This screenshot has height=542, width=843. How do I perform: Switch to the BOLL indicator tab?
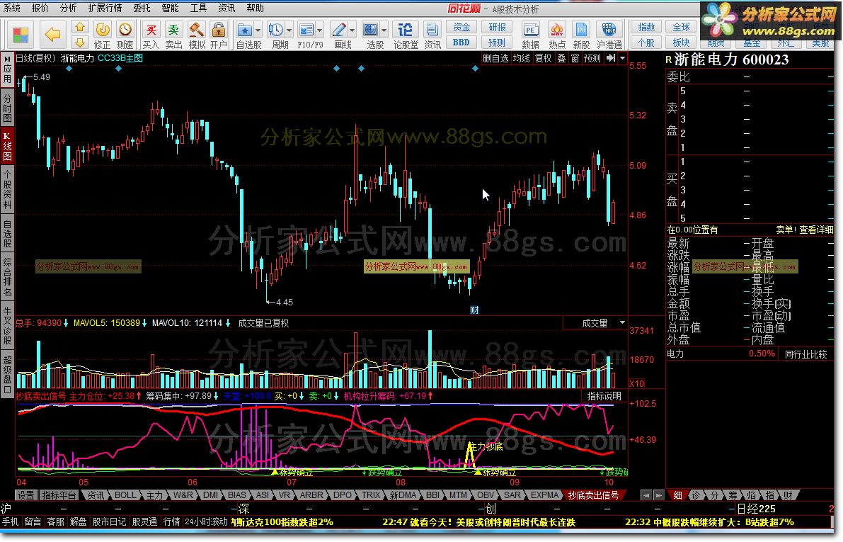point(125,495)
